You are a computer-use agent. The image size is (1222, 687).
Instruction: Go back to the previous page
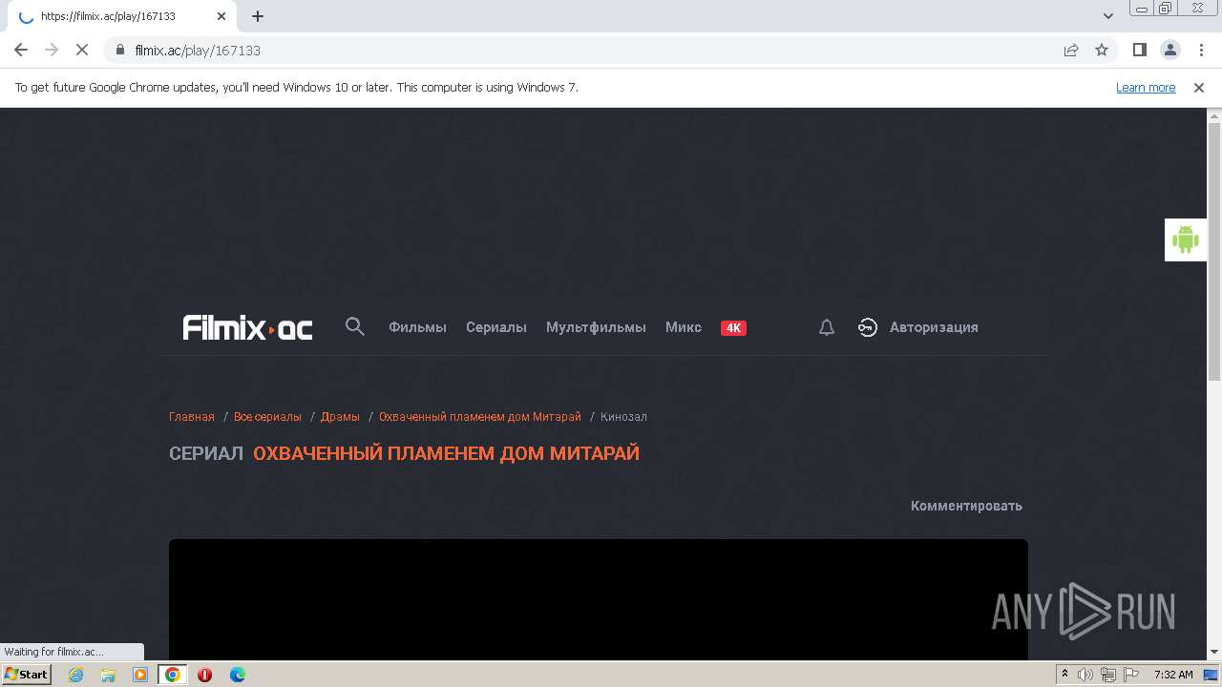[21, 50]
